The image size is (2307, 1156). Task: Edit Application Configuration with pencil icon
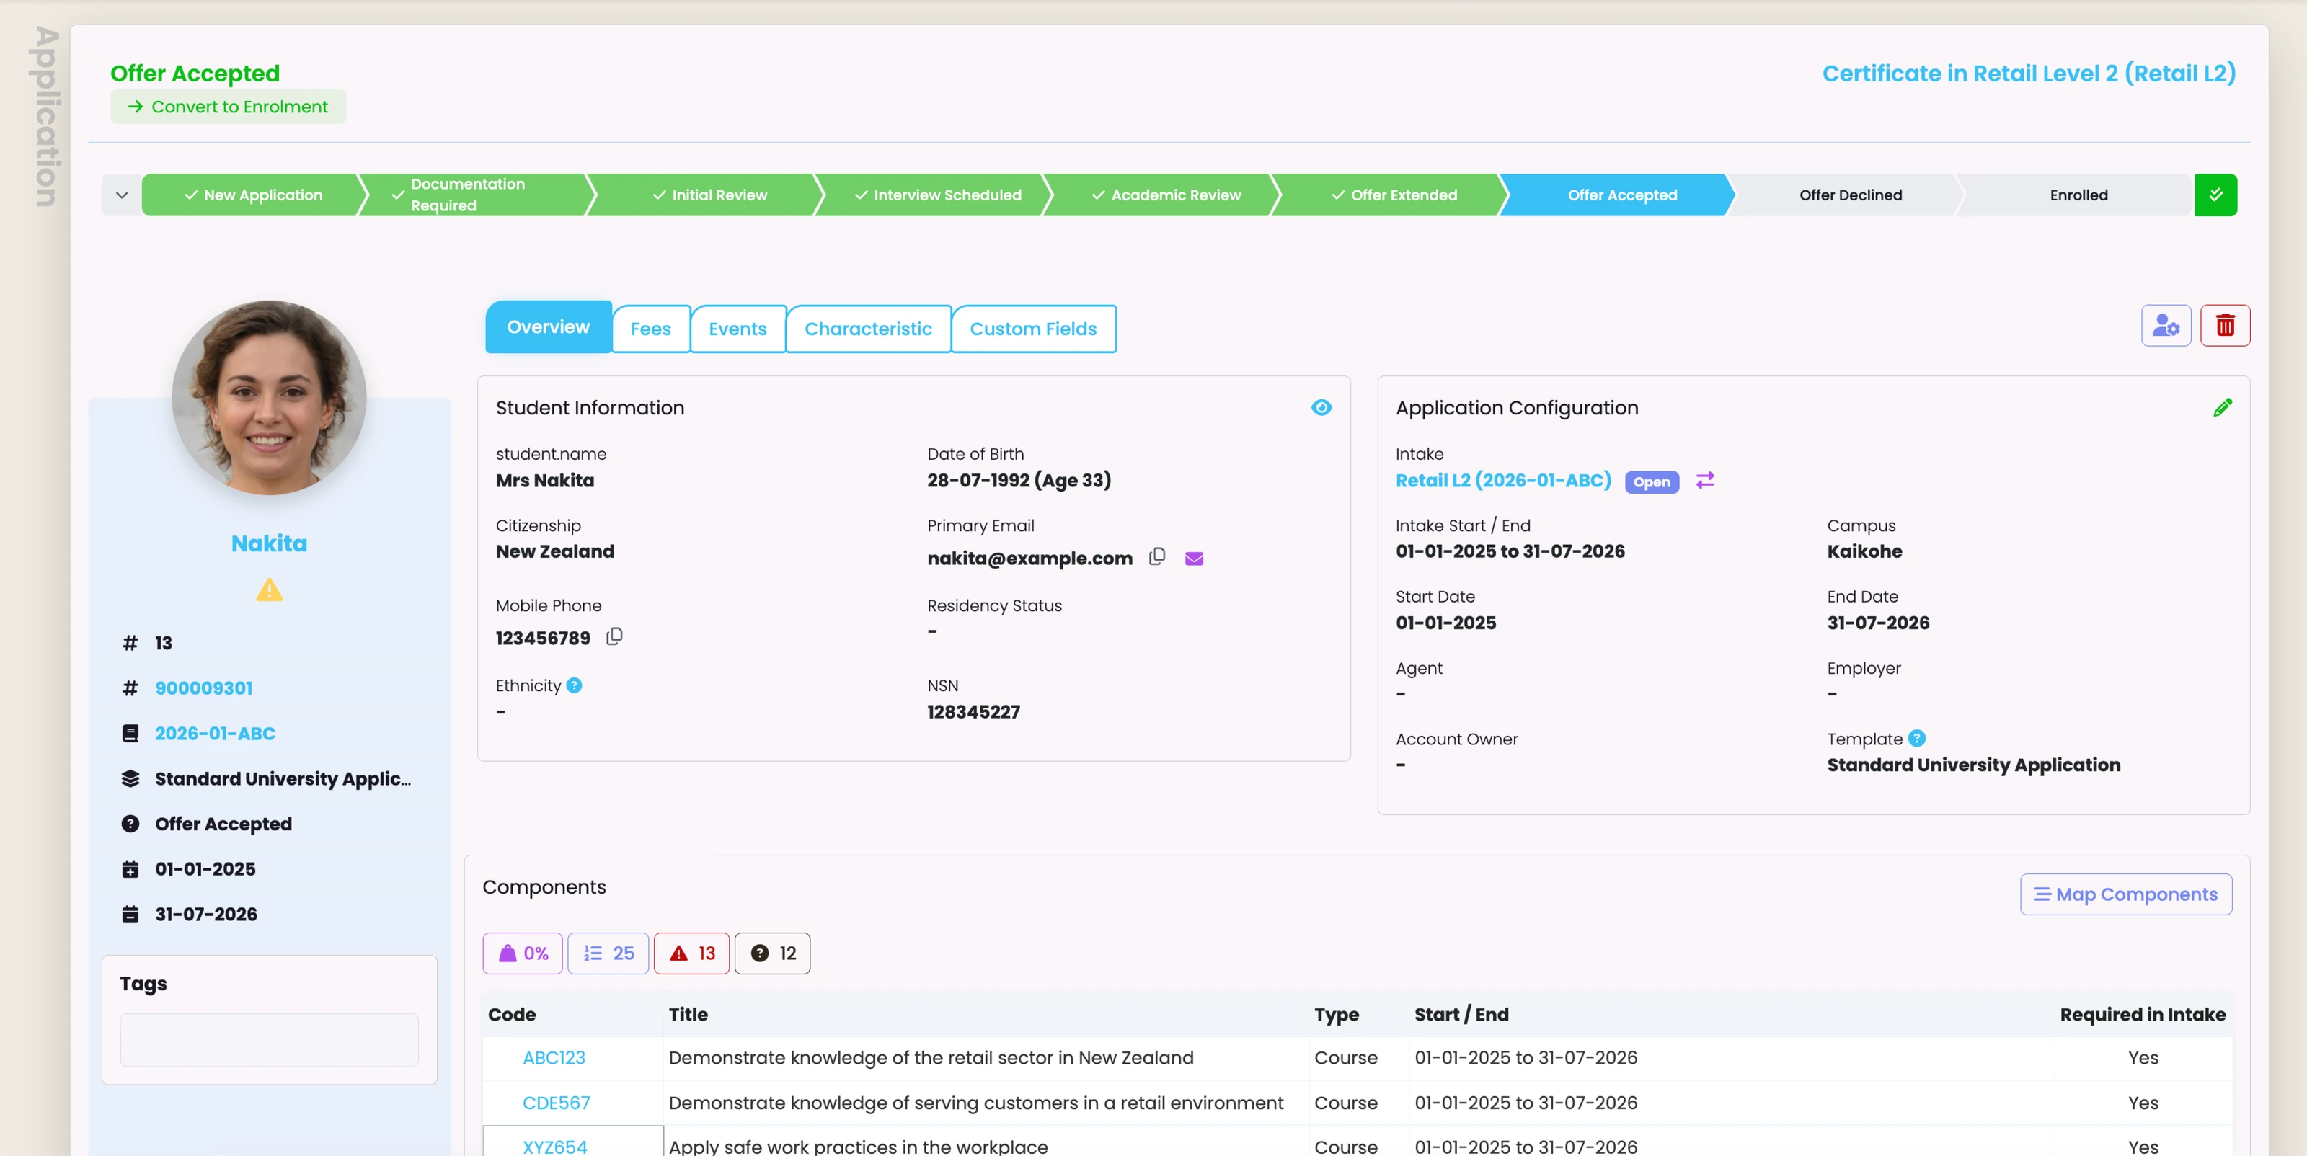click(x=2222, y=407)
